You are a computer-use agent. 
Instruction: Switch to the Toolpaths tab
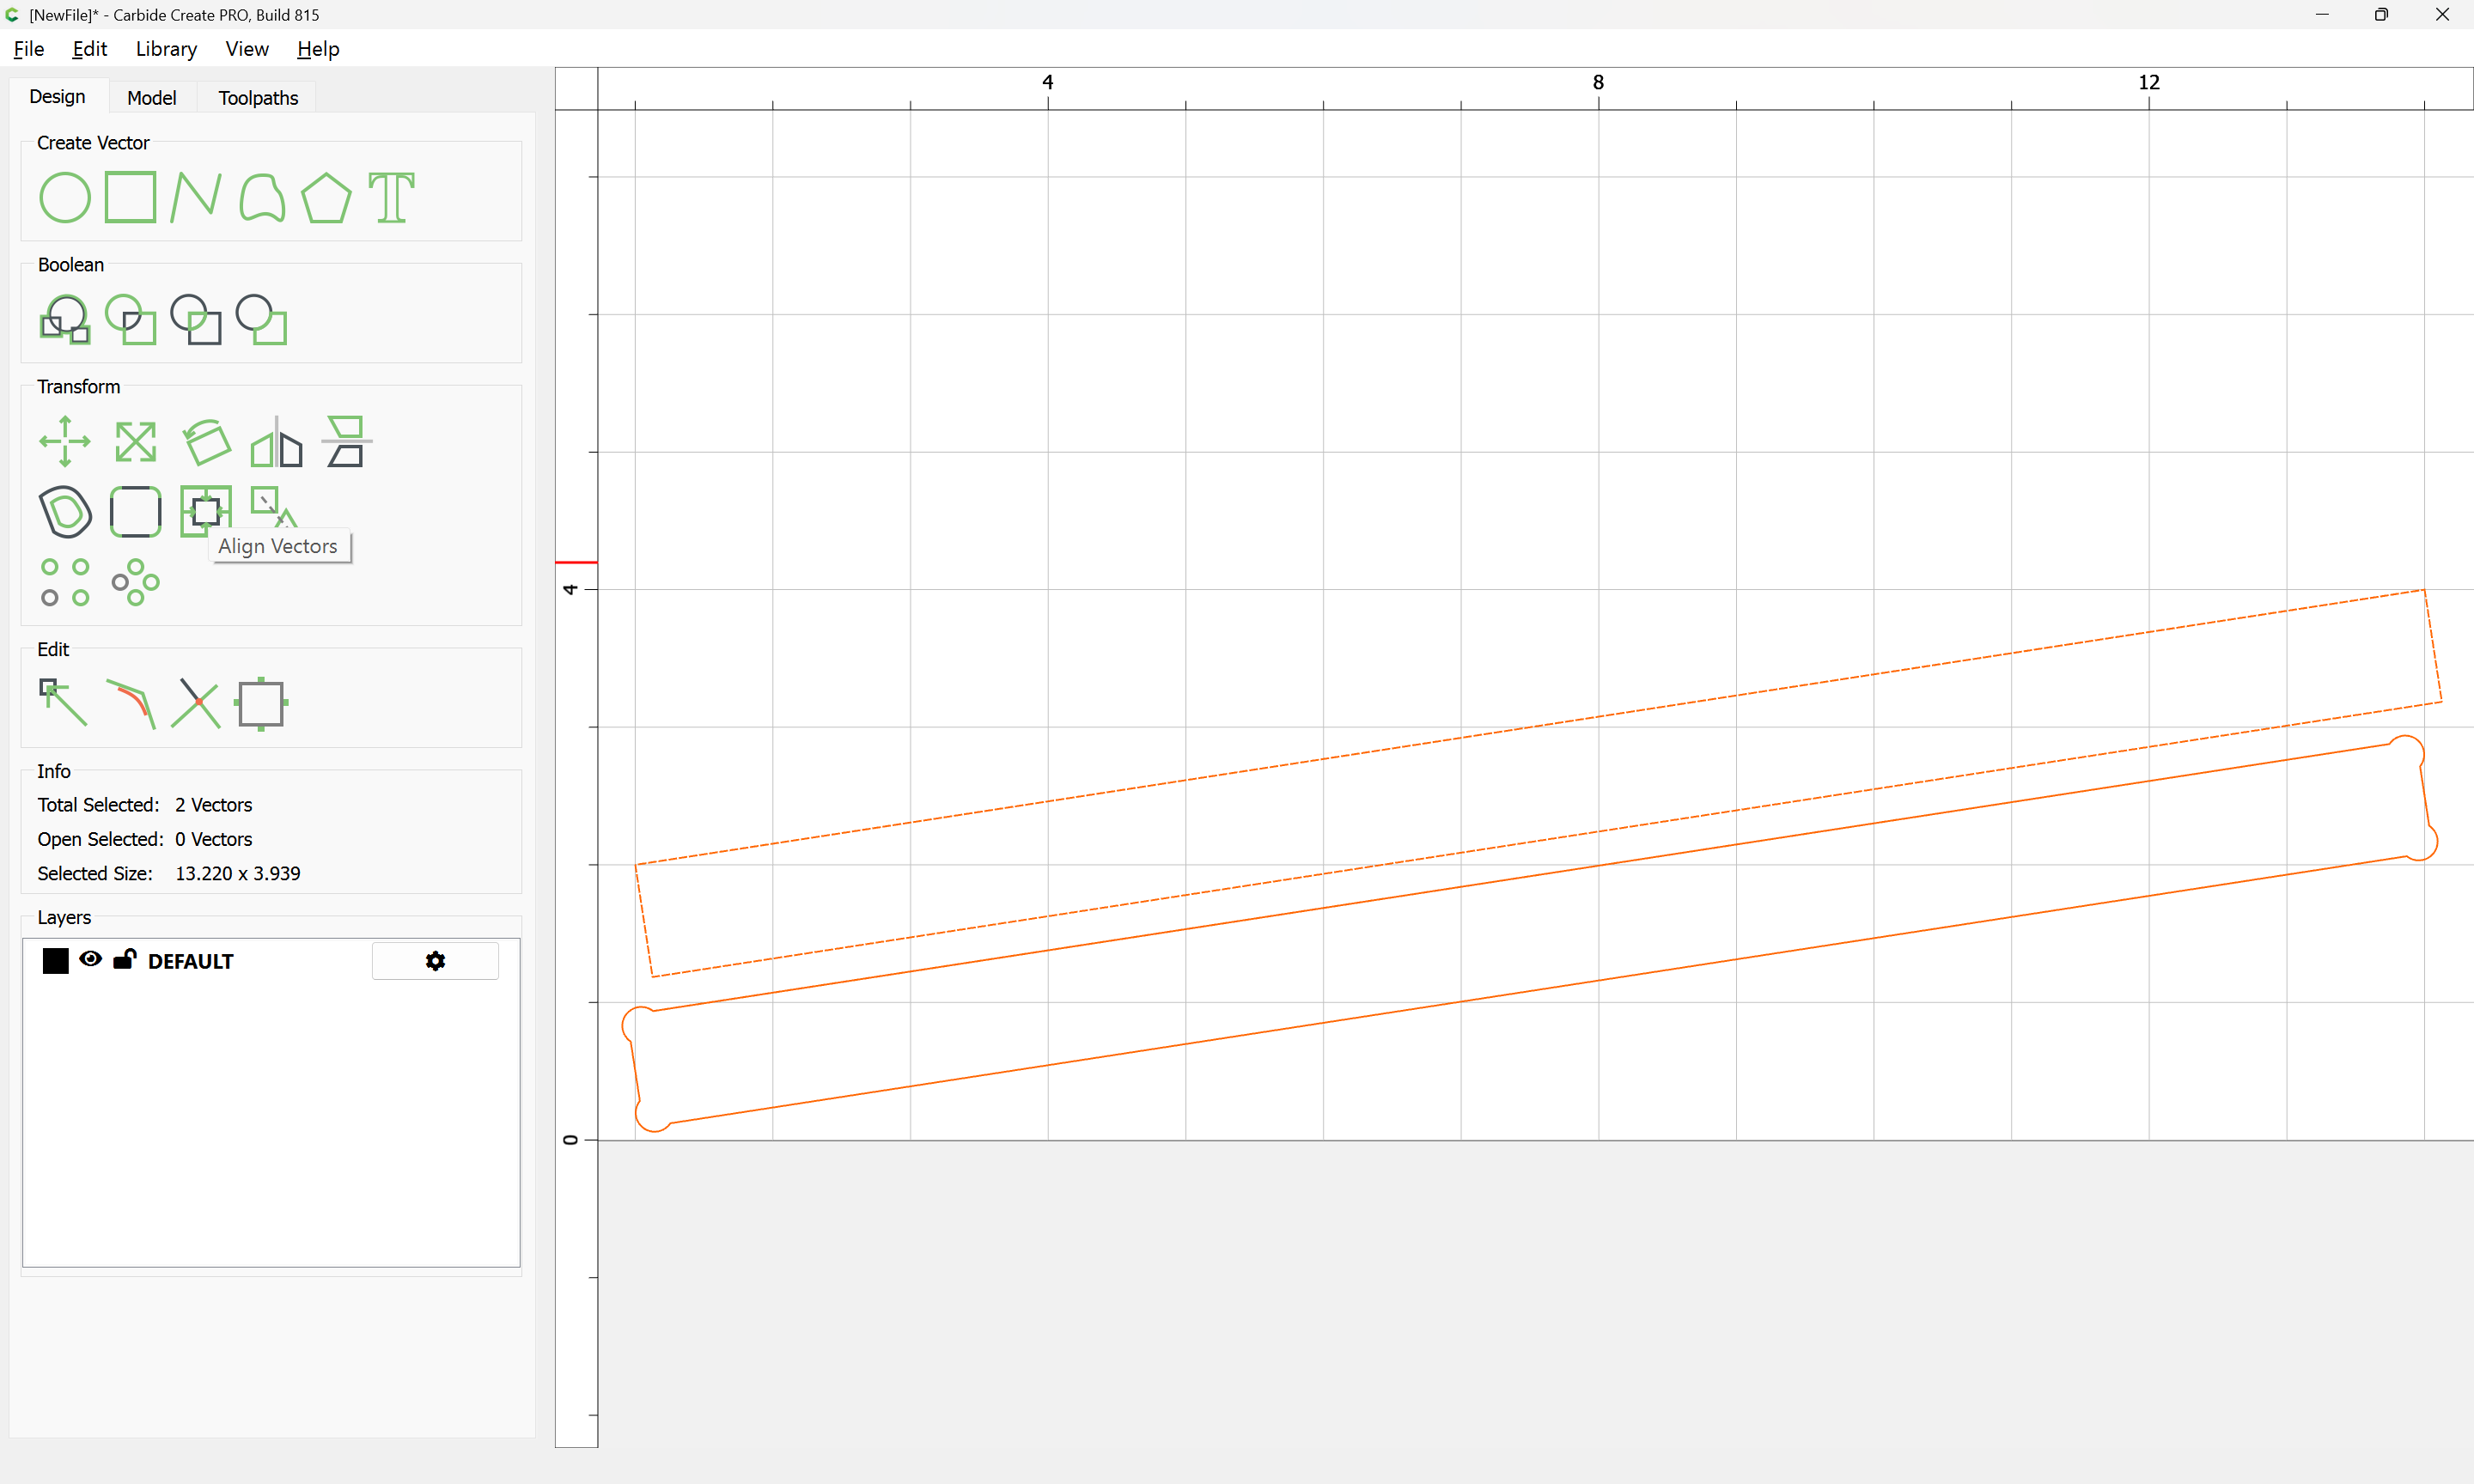pos(258,97)
